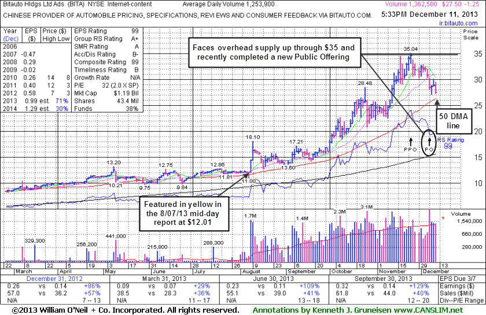Viewport: 486px width, 315px height.
Task: Click the (BITA) ticker symbol
Action: (x=76, y=5)
